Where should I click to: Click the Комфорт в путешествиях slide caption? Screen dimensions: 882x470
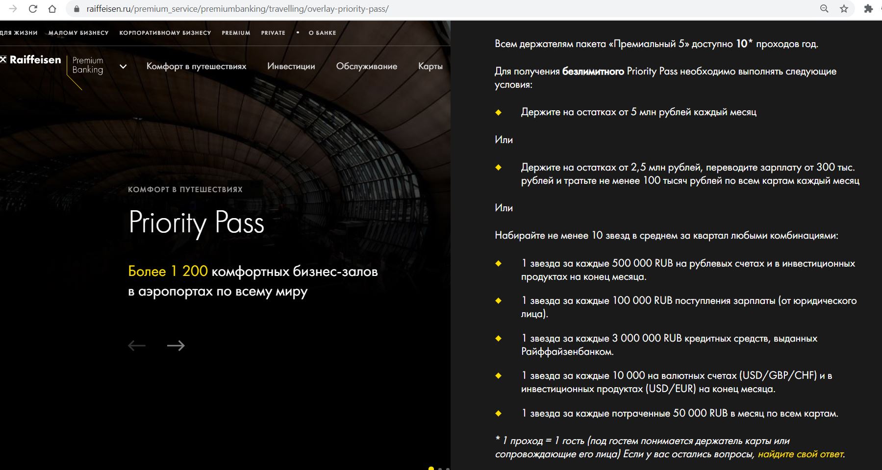(185, 190)
